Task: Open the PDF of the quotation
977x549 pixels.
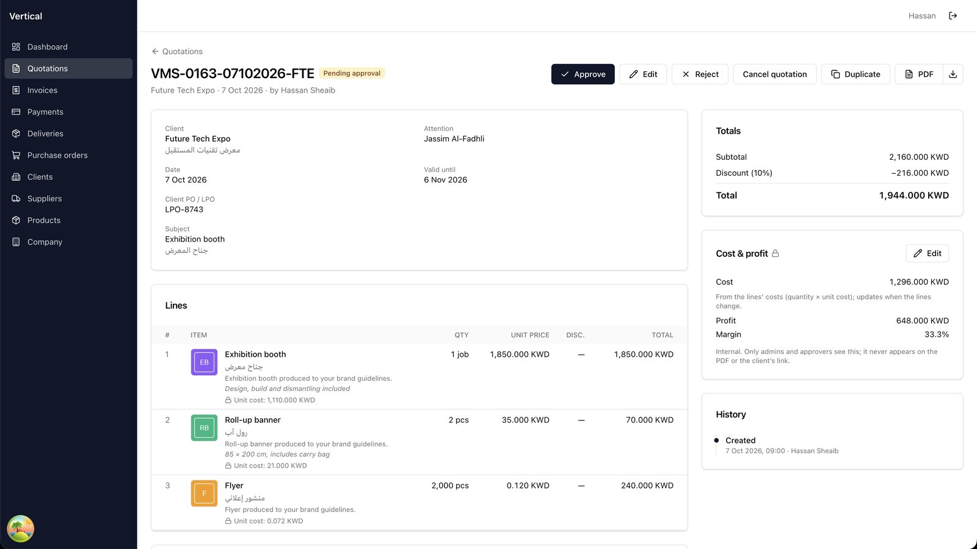Action: point(919,74)
